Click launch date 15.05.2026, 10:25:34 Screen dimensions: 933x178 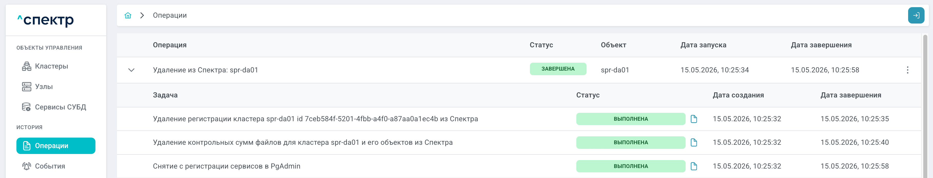[715, 70]
